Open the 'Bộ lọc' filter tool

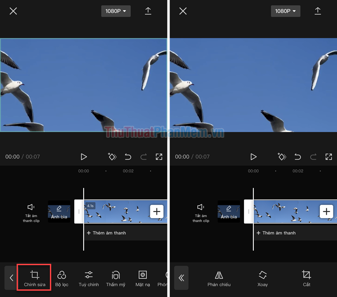62,279
